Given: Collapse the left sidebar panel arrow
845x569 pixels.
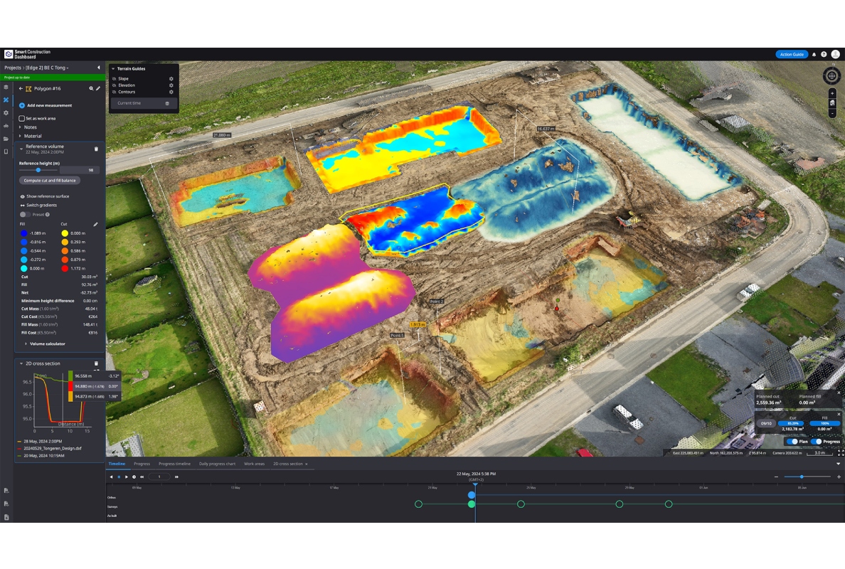Looking at the screenshot, I should pyautogui.click(x=99, y=68).
